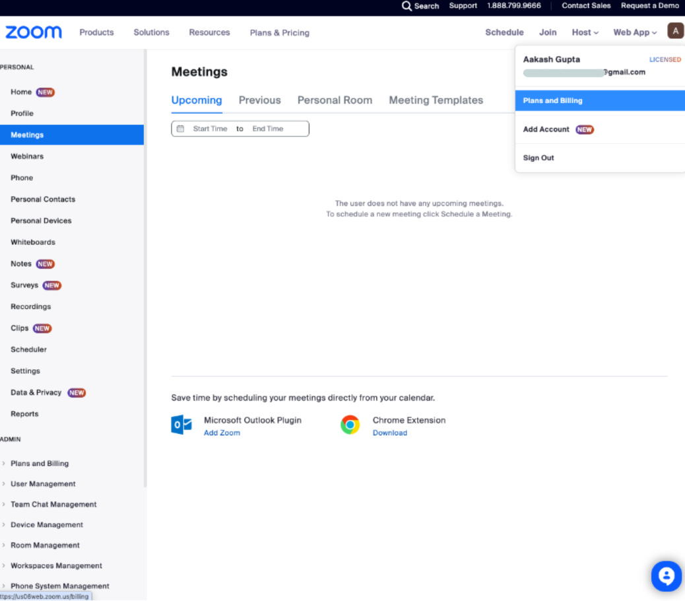
Task: Open Recordings in sidebar
Action: pos(30,307)
